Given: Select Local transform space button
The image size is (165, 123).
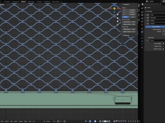Looking at the screenshot, I should click(x=132, y=17).
